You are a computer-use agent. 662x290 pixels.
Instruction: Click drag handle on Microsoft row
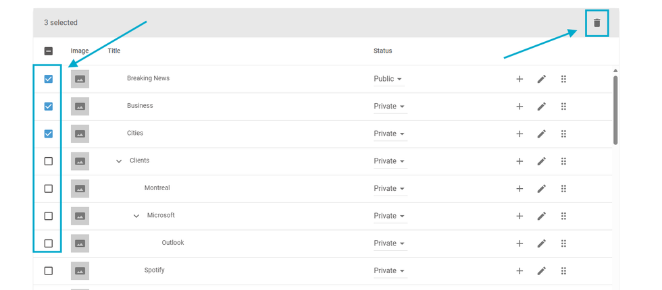(x=563, y=216)
